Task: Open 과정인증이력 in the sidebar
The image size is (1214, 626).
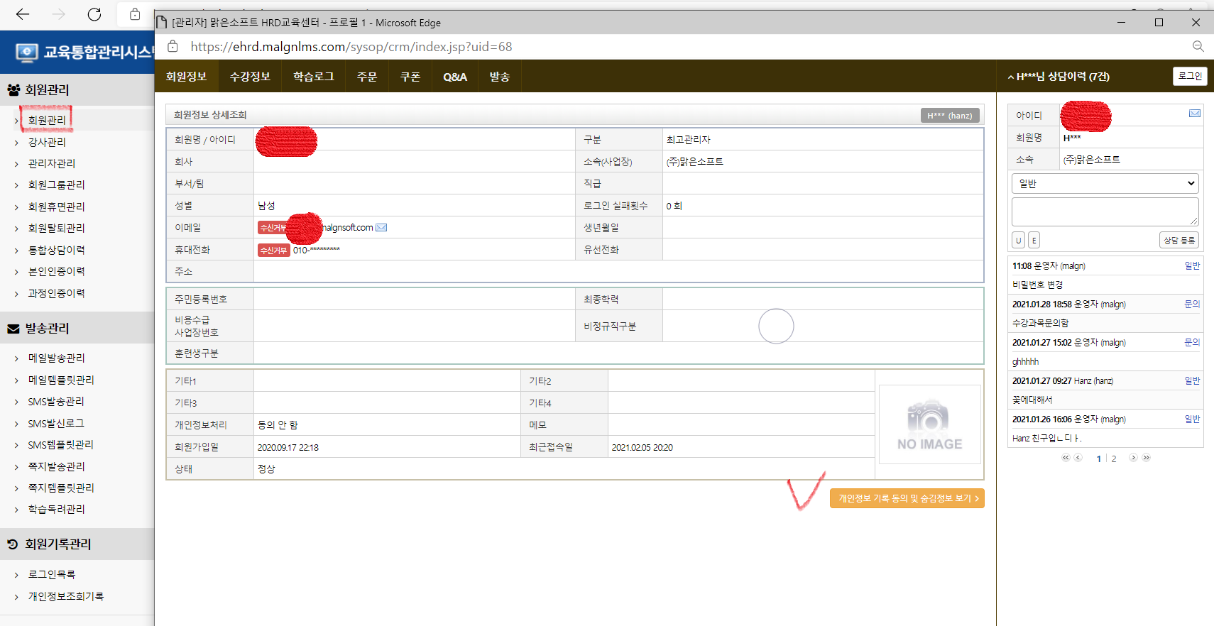Action: [57, 293]
